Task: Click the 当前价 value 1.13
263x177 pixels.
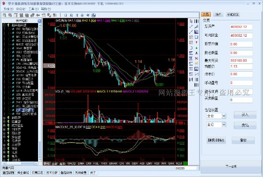Action: [241, 66]
